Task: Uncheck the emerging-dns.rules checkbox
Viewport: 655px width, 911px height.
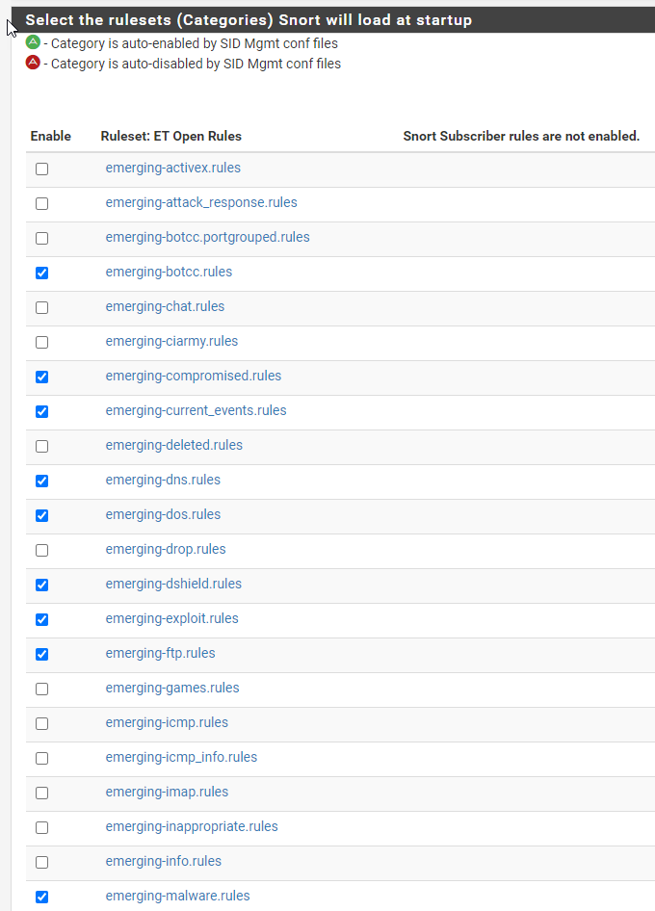Action: point(41,482)
